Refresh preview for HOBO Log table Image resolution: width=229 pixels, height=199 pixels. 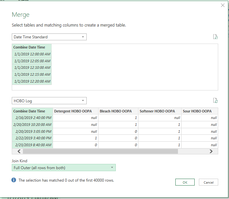tap(215, 101)
